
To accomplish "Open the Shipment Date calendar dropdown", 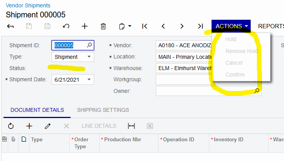I will coord(89,80).
